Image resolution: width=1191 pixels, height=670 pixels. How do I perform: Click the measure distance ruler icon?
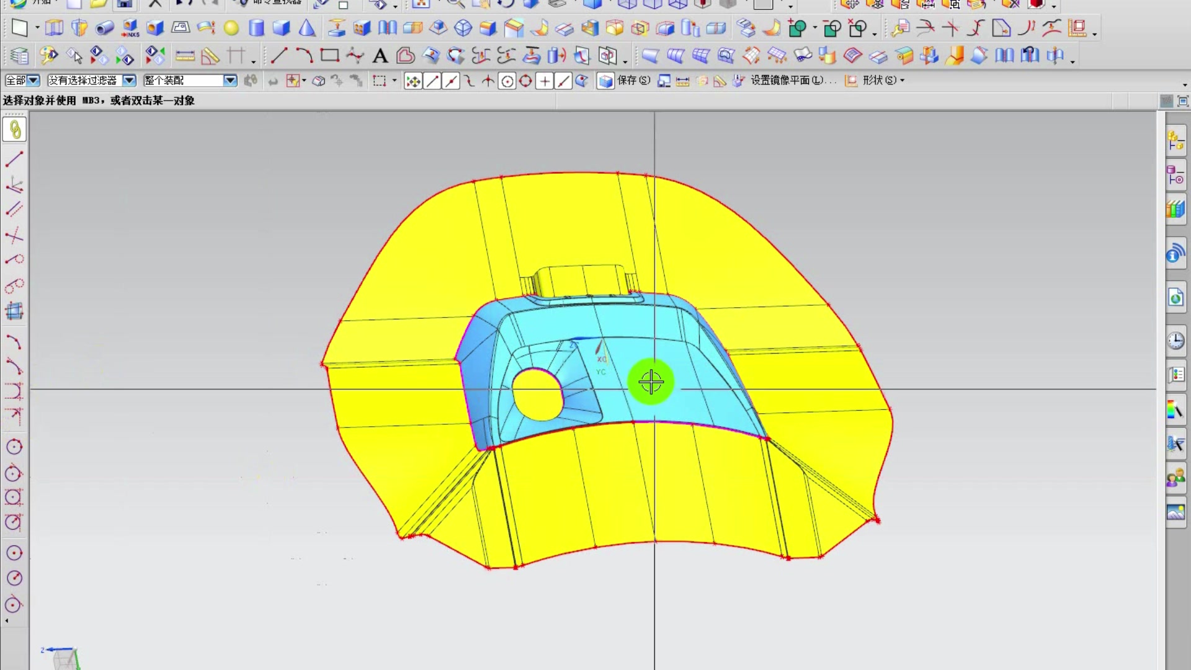pos(185,56)
